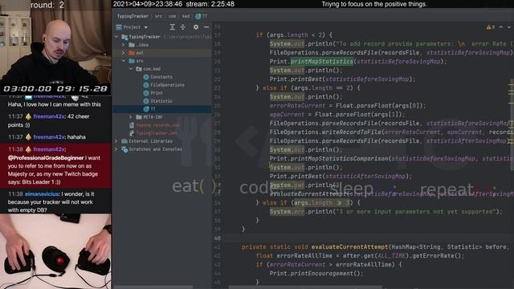The width and height of the screenshot is (514, 289).
Task: Click the orange out folder icon
Action: tap(132, 53)
